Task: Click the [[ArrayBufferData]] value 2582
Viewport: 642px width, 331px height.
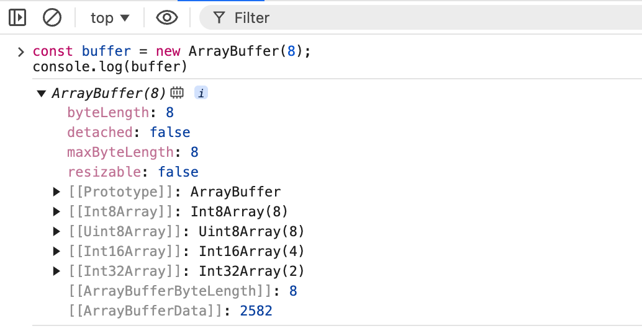Action: pyautogui.click(x=256, y=311)
